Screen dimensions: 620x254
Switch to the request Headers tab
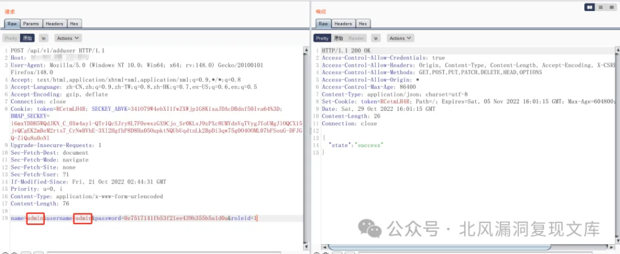pyautogui.click(x=54, y=24)
